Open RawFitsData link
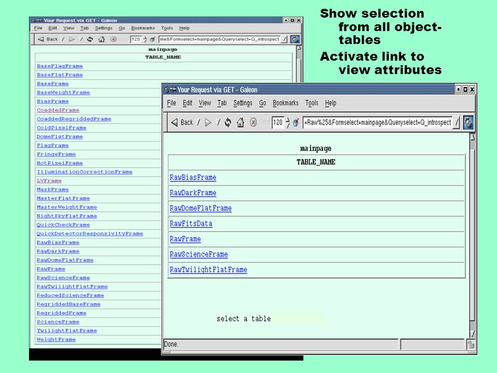 191,224
